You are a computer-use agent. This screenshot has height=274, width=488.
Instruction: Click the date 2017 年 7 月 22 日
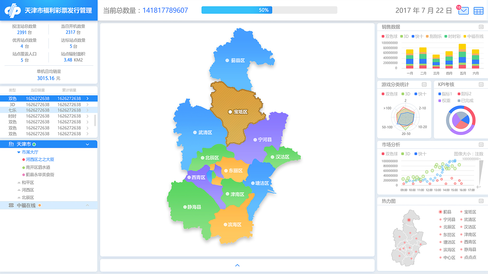pyautogui.click(x=424, y=10)
